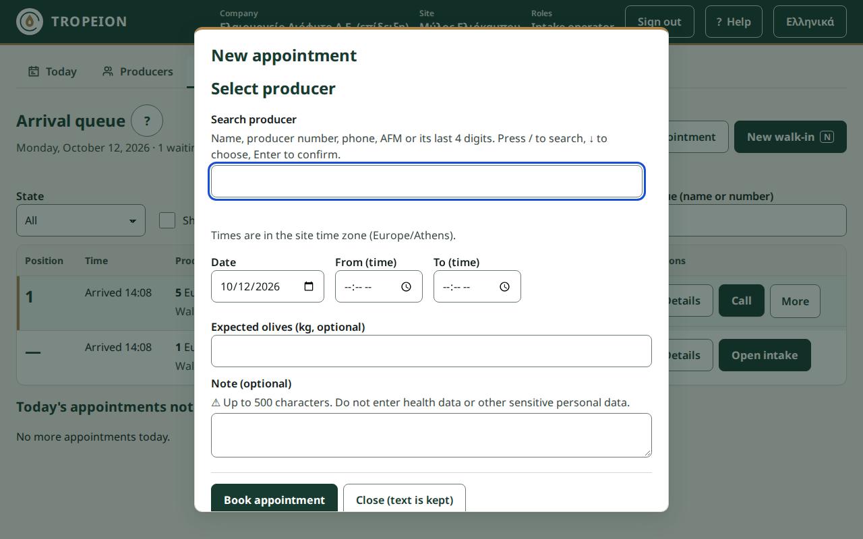Start a New walk-in

[790, 137]
